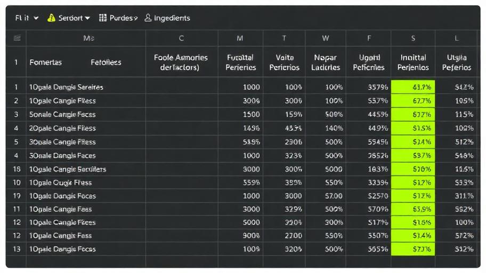Click the empty C cell in row 13

[x=182, y=249]
